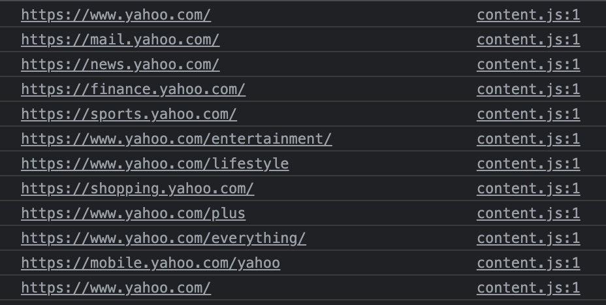Open content.js:1 source beside mail.yahoo.com
The height and width of the screenshot is (305, 606).
pos(528,40)
